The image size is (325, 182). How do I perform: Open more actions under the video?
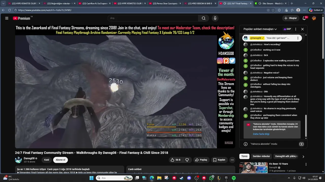232,160
